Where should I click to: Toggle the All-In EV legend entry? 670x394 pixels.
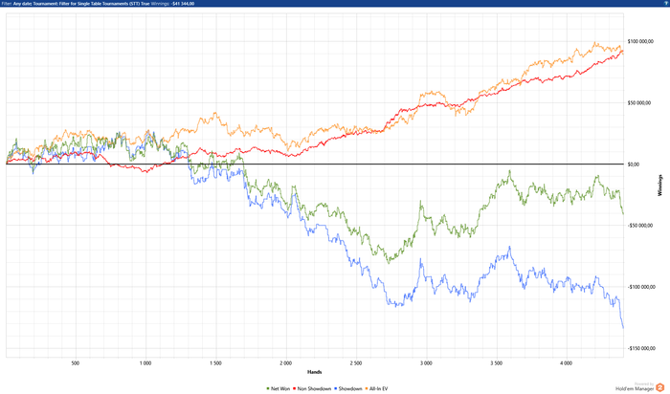[x=376, y=389]
